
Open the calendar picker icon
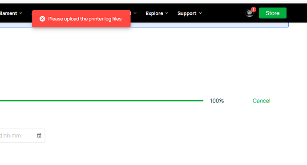(x=39, y=136)
